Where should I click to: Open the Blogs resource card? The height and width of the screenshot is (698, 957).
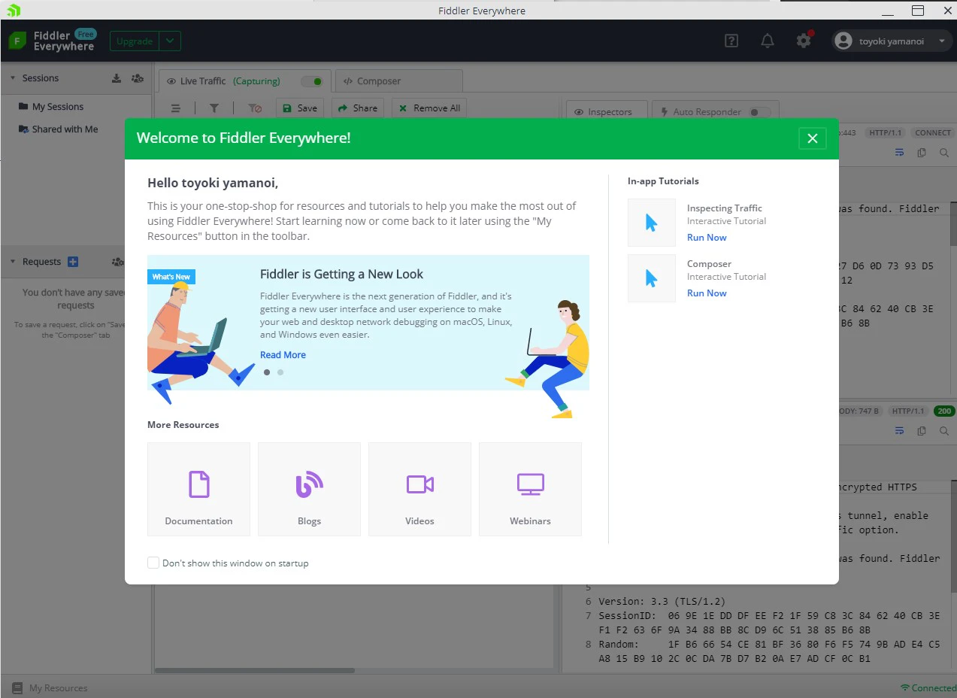click(x=309, y=489)
